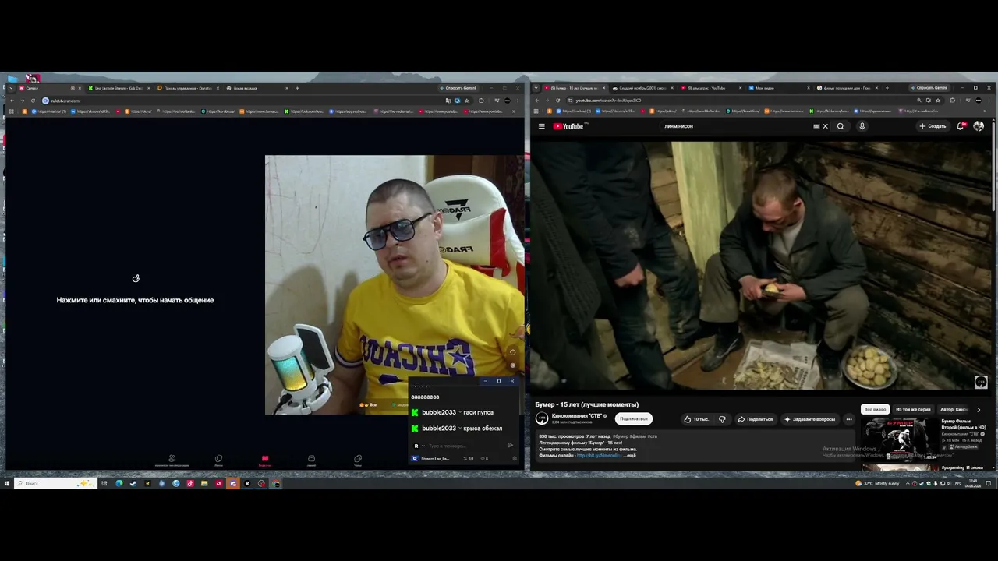
Task: Click the Задавайте вопросы button
Action: (x=809, y=419)
